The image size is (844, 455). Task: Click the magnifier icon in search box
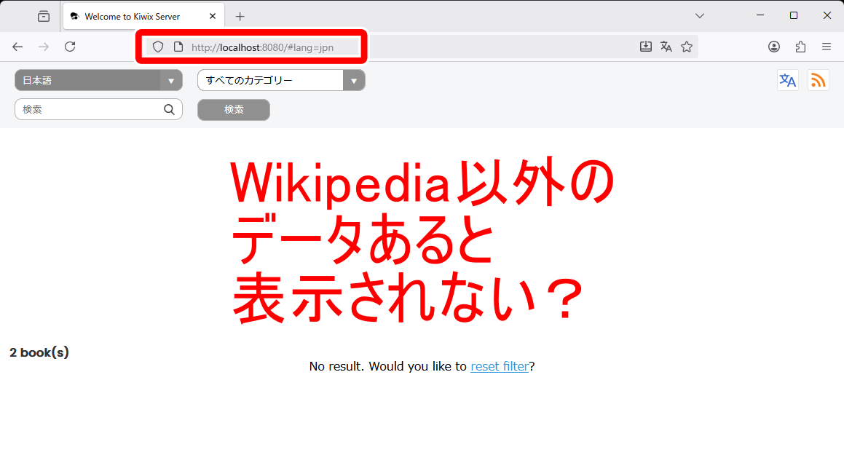point(169,109)
